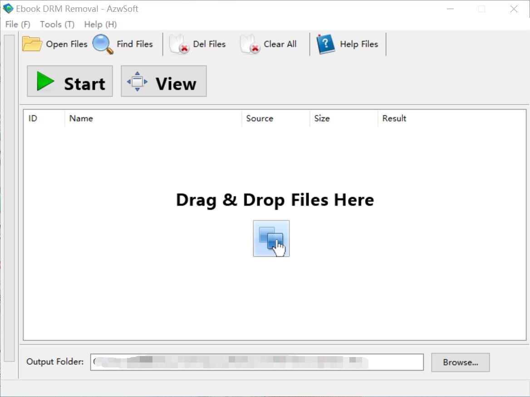Start the DRM removal process
Image resolution: width=530 pixels, height=397 pixels.
pos(69,81)
